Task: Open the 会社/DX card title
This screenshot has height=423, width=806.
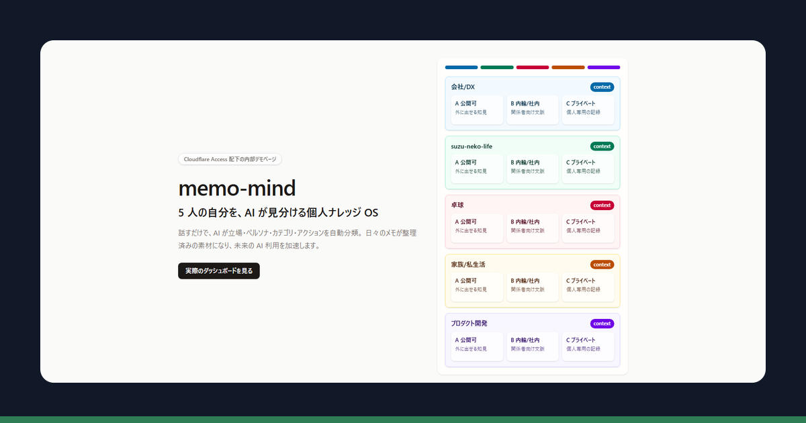Action: (x=463, y=87)
